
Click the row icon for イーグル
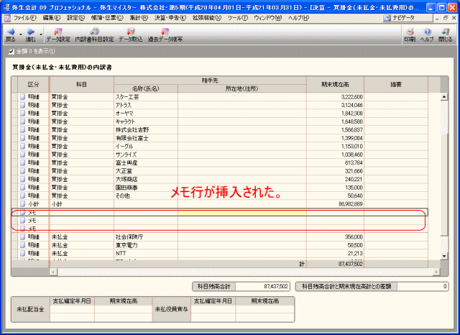[22, 146]
